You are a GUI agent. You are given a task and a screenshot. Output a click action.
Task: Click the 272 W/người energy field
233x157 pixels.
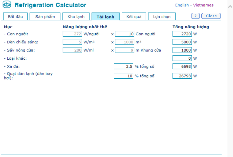pyautogui.click(x=73, y=34)
